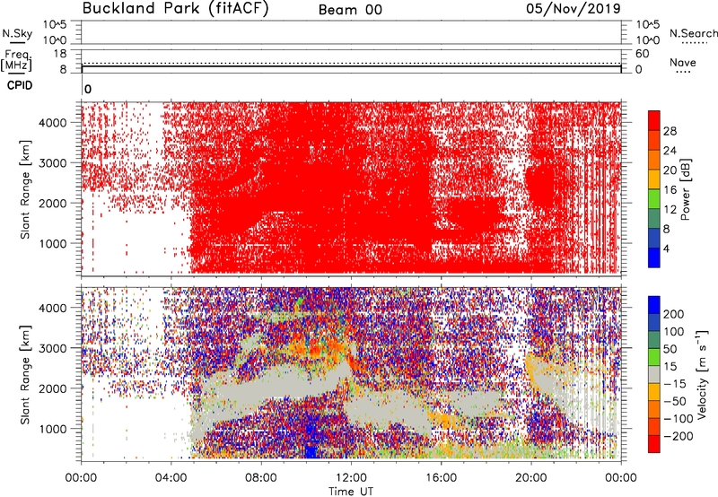Select the Time UT axis title
Viewport: 718px width, 497px height.
coord(351,492)
